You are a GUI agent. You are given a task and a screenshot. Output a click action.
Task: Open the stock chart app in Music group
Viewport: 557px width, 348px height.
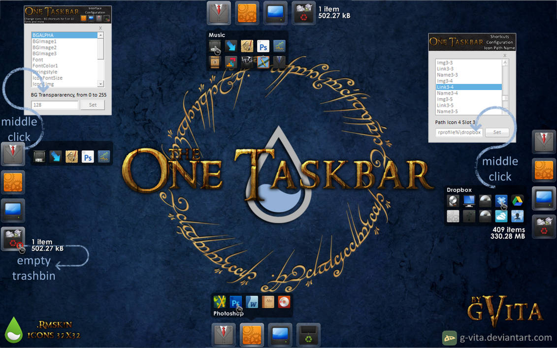point(279,46)
